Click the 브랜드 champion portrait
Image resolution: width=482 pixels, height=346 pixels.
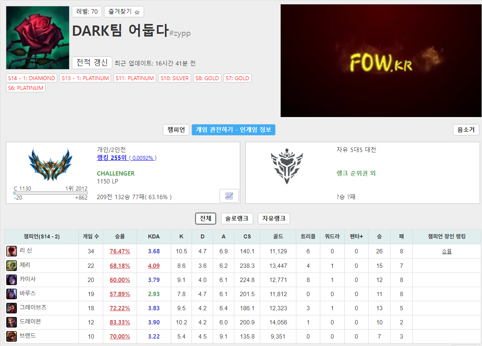tap(12, 336)
